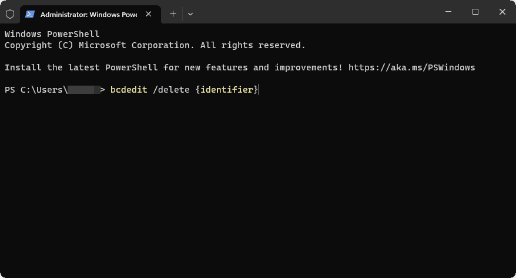The width and height of the screenshot is (516, 278).
Task: Click the PowerShell icon on the tab
Action: pos(30,14)
